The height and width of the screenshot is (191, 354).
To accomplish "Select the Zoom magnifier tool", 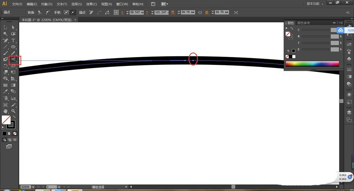I will coord(13,111).
